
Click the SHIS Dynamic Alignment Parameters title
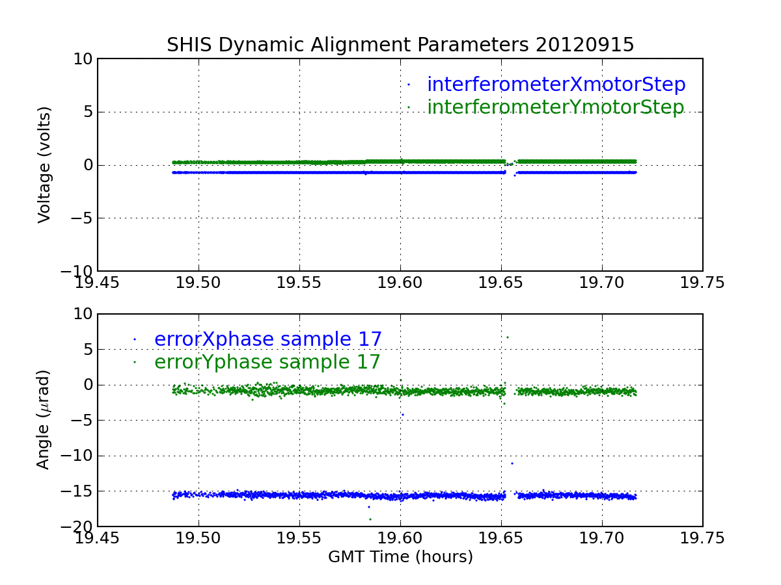tap(400, 45)
